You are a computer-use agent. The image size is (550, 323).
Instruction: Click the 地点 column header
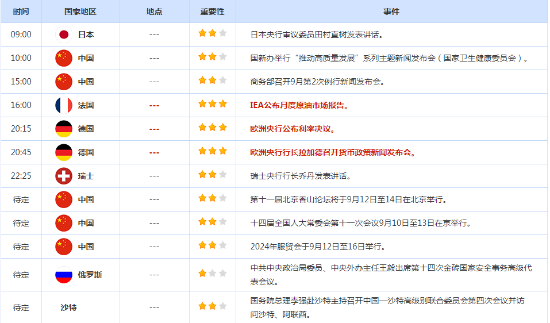(x=154, y=11)
